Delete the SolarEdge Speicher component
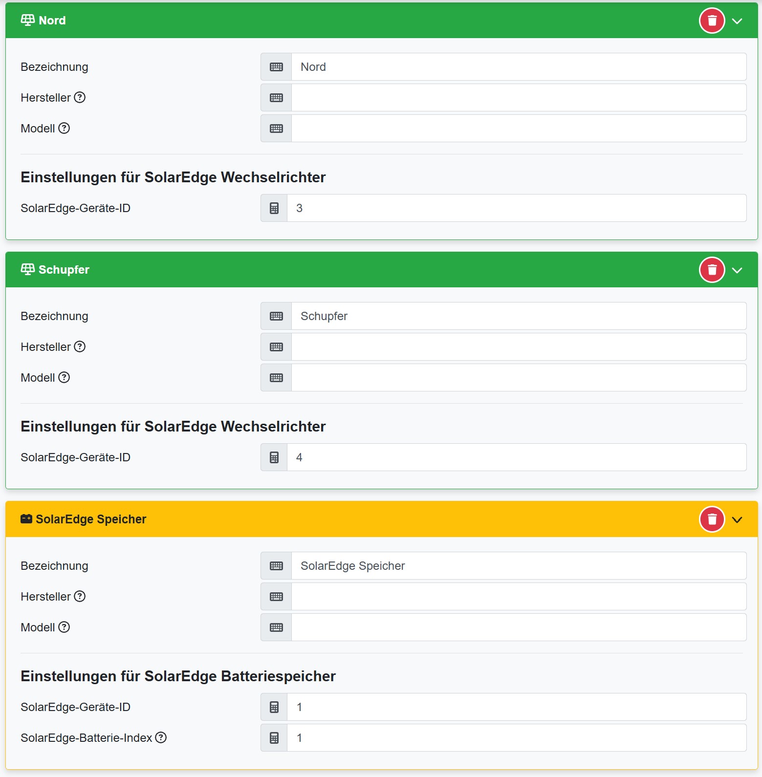Viewport: 762px width, 777px height. (x=712, y=519)
